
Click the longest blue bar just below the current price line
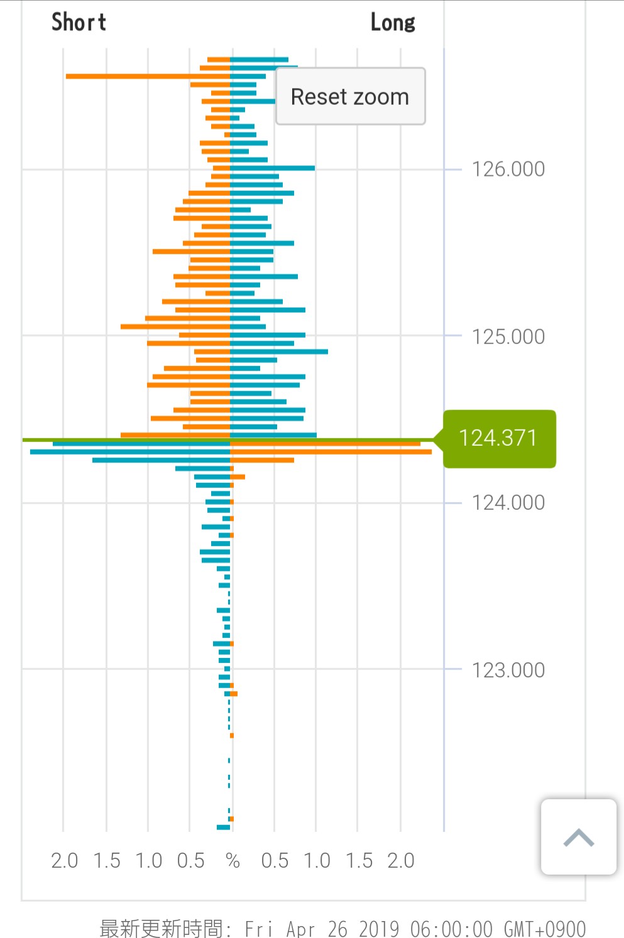pos(130,451)
